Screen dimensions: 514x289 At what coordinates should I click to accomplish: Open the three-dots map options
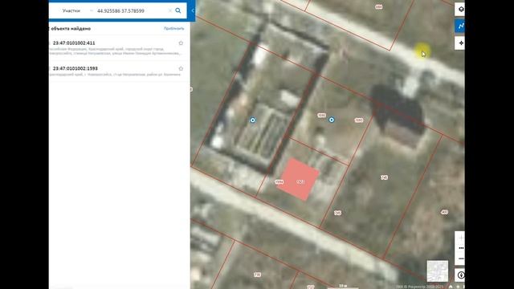[x=460, y=248]
